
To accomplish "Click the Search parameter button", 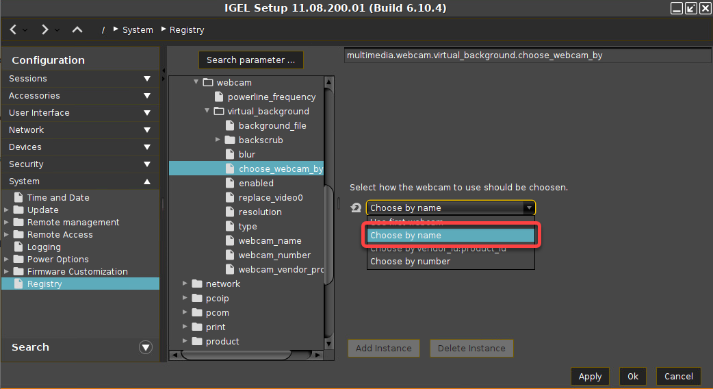I will point(250,60).
